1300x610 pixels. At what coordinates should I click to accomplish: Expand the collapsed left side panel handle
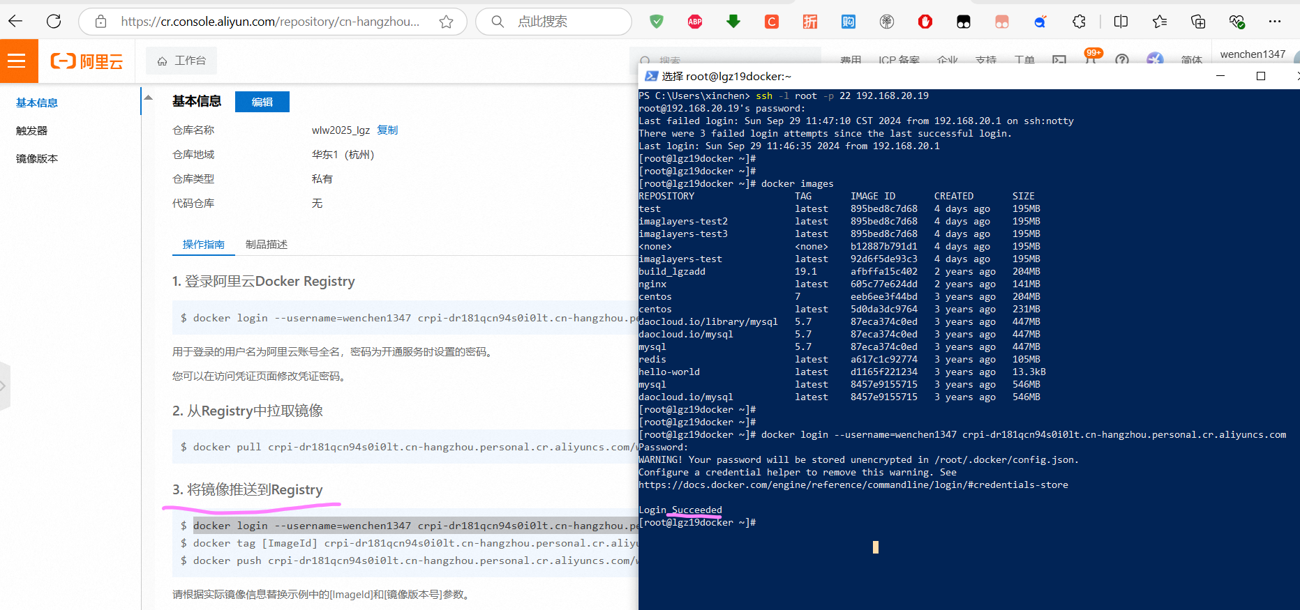tap(3, 386)
